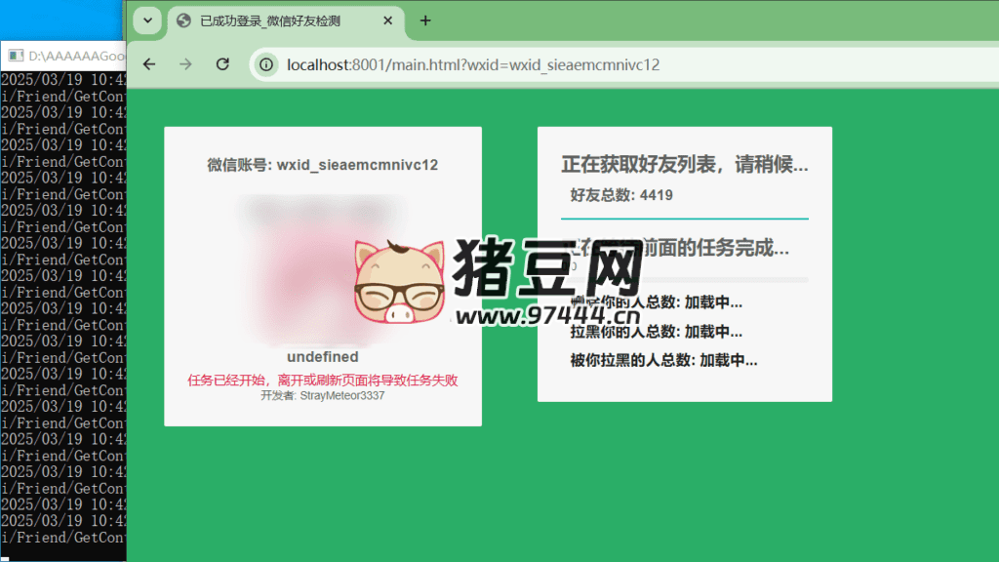Click the console window icon in title bar
Viewport: 999px width, 562px height.
click(x=16, y=57)
